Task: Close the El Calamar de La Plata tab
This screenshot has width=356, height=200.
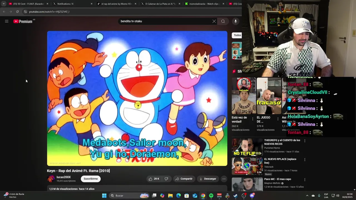Action: pos(179,4)
